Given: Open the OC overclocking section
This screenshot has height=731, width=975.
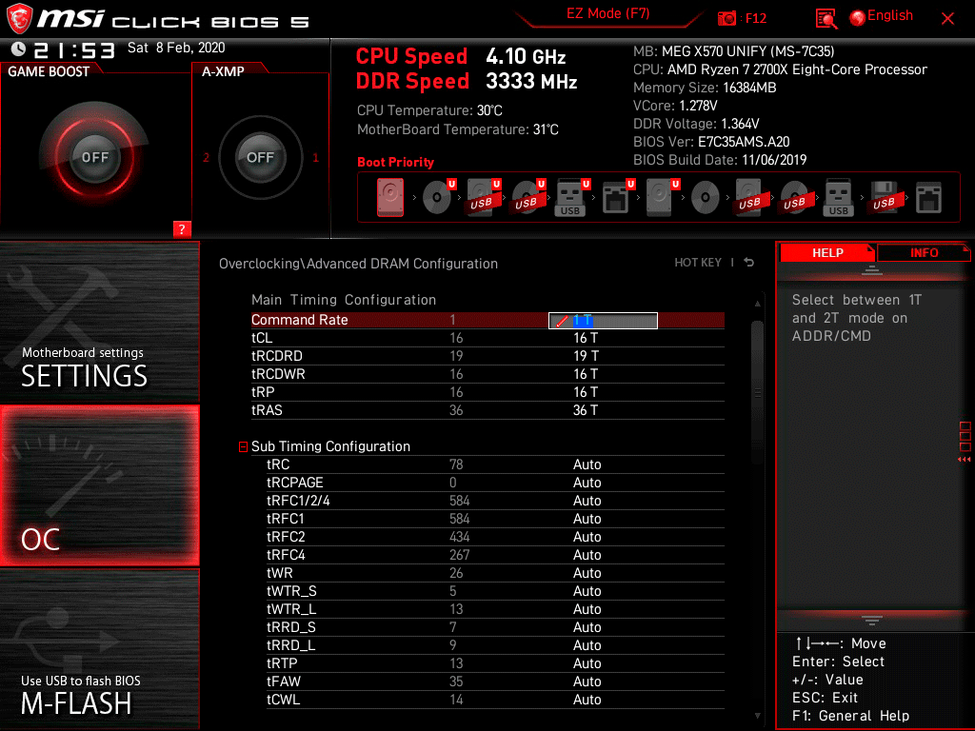Looking at the screenshot, I should click(x=99, y=485).
